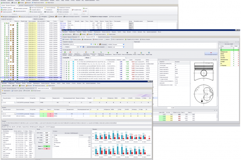241x160 pixels.
Task: Click Сохранить in the sale document window
Action: point(66,39)
